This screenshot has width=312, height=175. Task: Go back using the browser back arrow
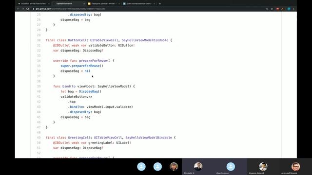click(x=18, y=9)
